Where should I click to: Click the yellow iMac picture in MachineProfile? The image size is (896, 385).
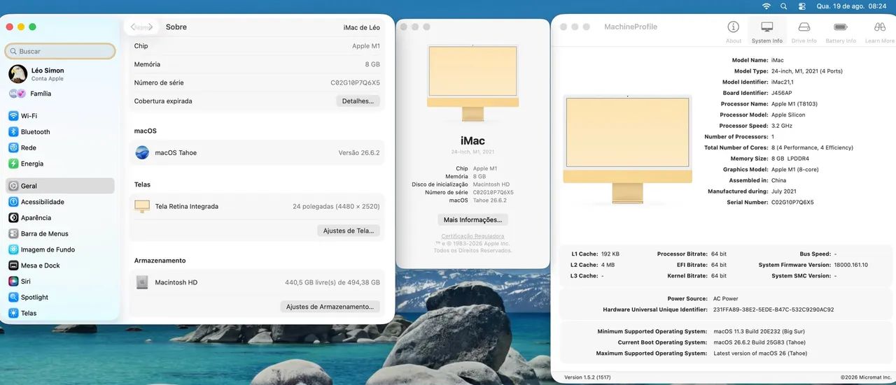click(x=627, y=150)
